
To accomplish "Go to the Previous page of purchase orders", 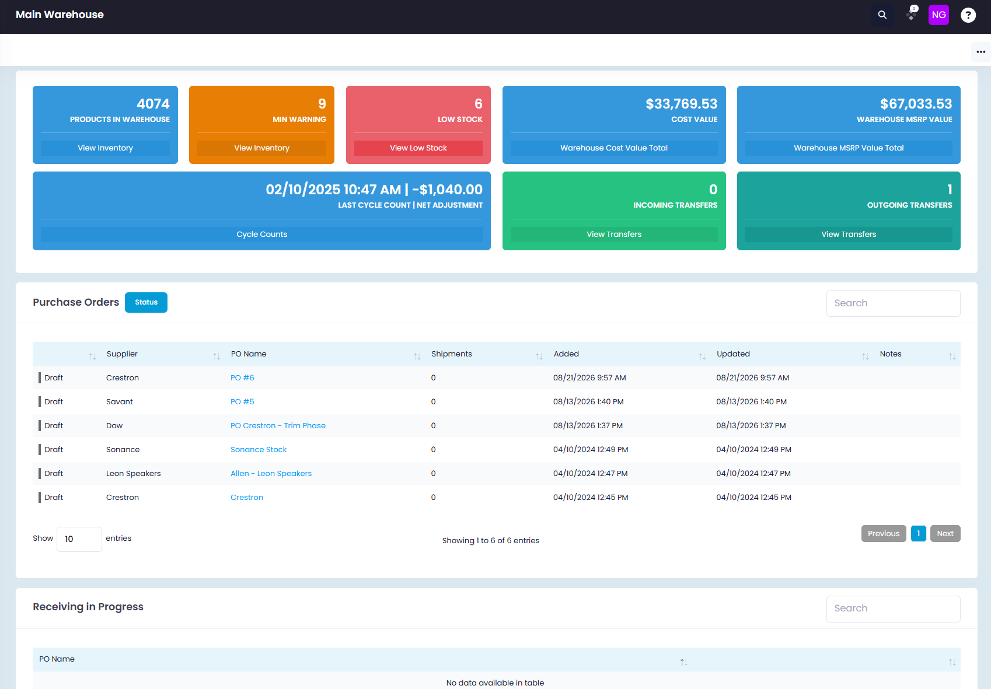I will click(884, 534).
